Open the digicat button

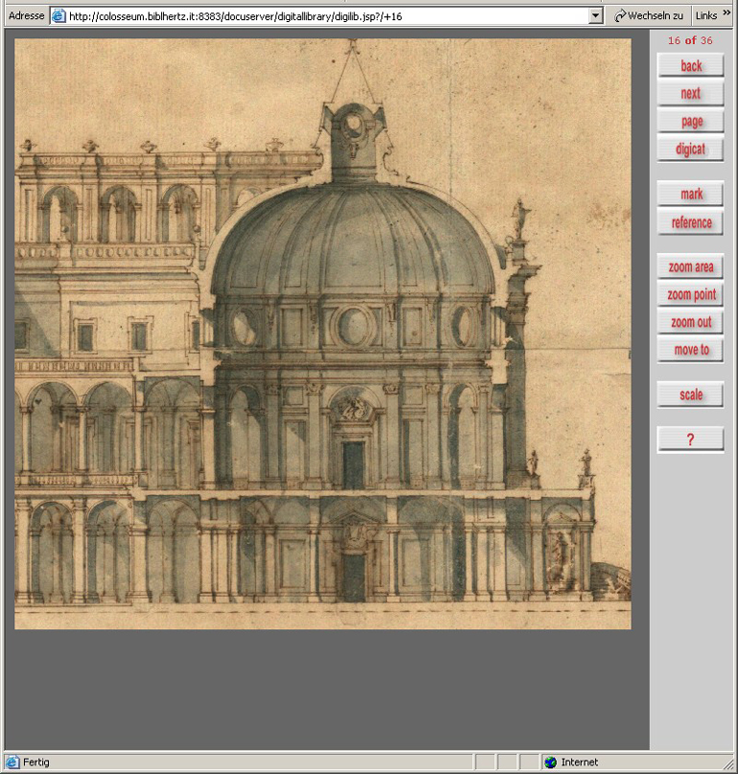[690, 149]
